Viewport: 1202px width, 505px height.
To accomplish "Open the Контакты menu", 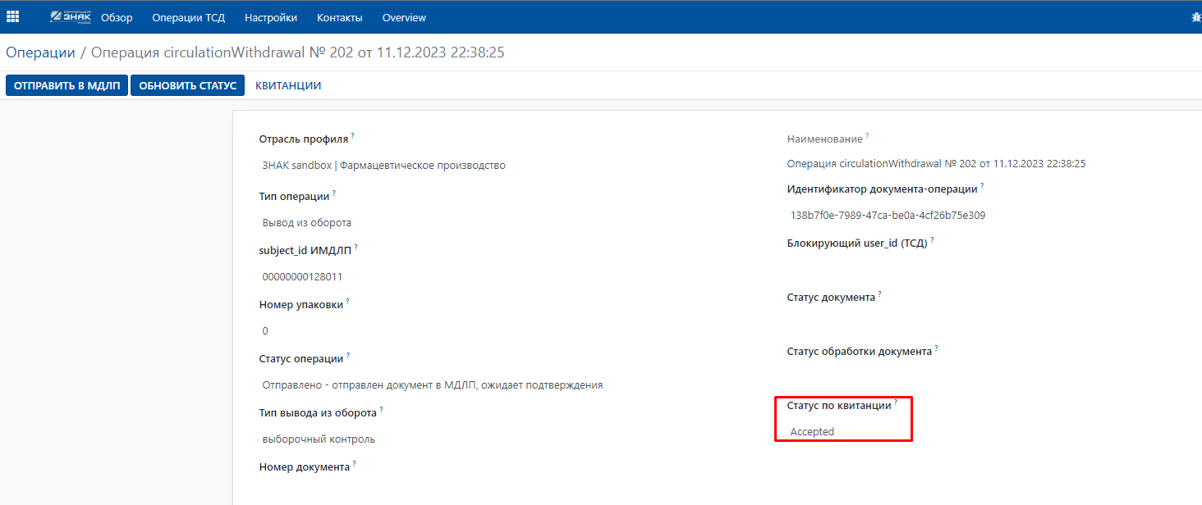I will coord(339,17).
